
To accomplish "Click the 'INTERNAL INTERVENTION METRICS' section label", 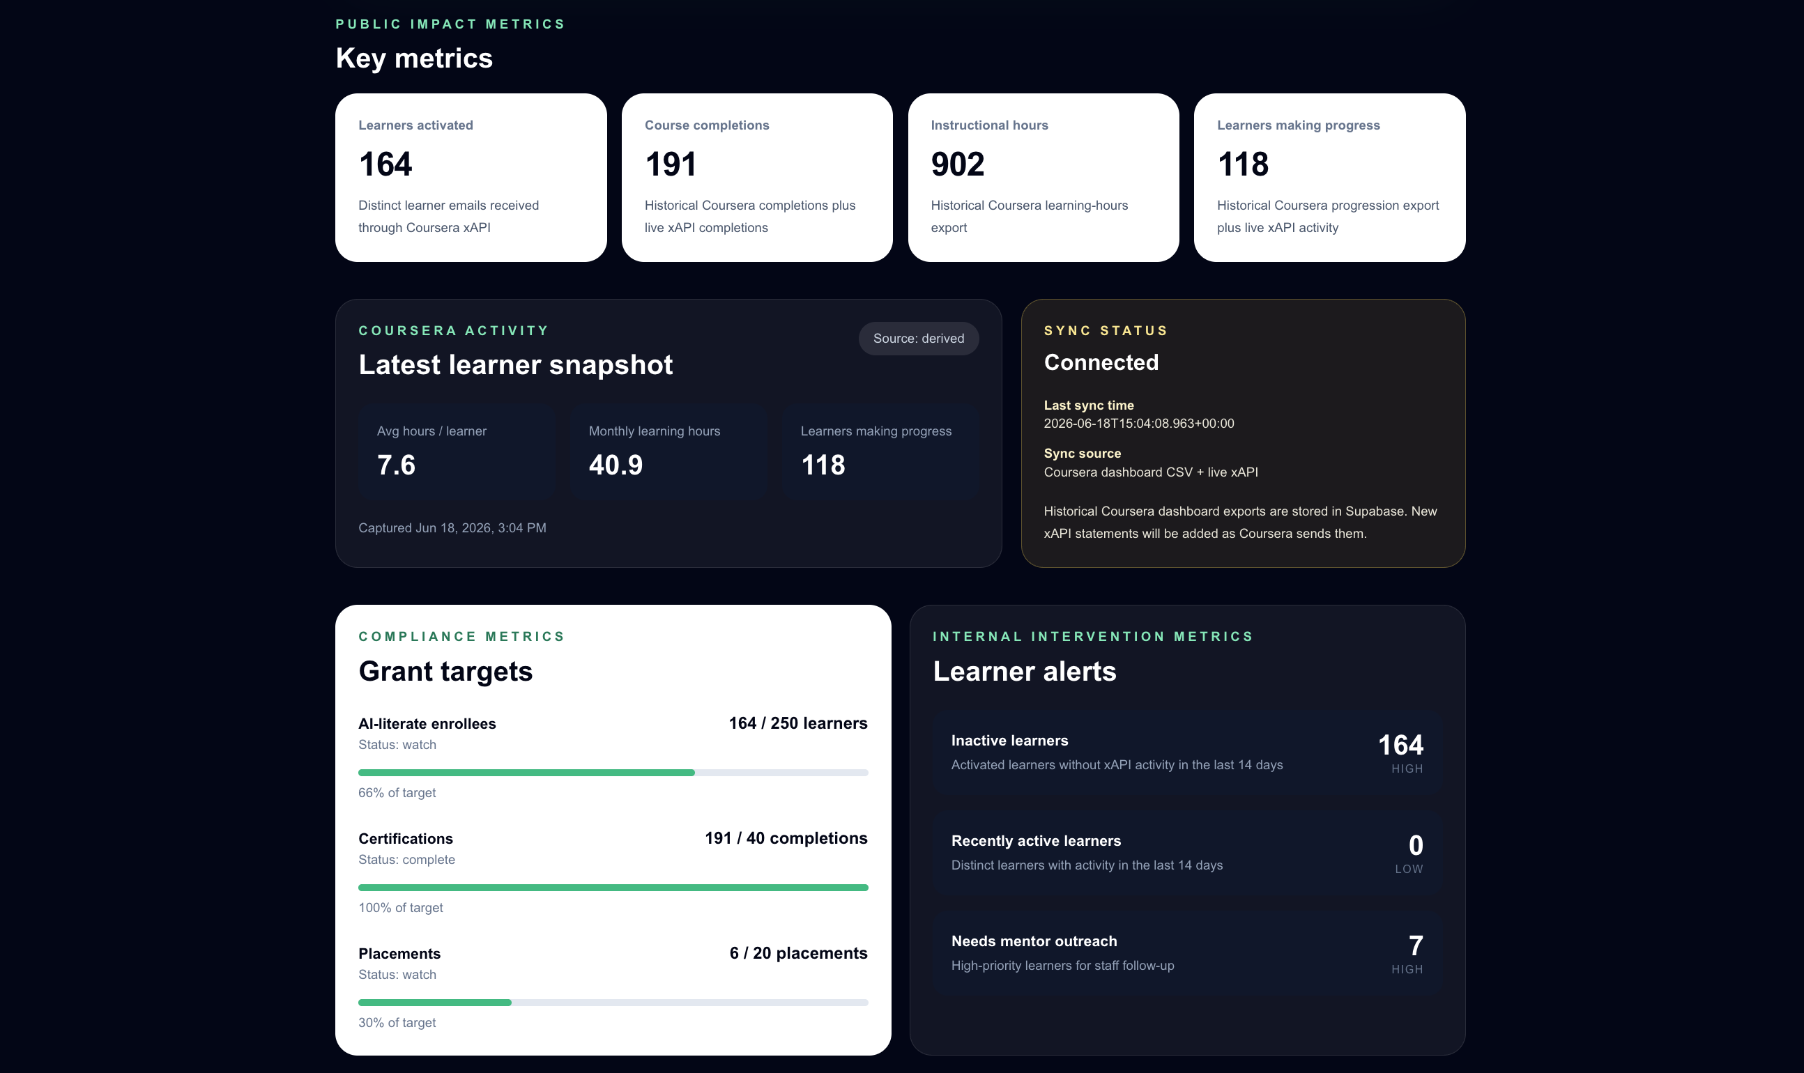I will 1092,636.
